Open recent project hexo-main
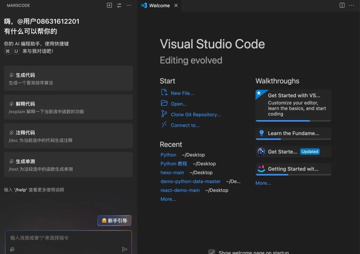 click(x=172, y=172)
